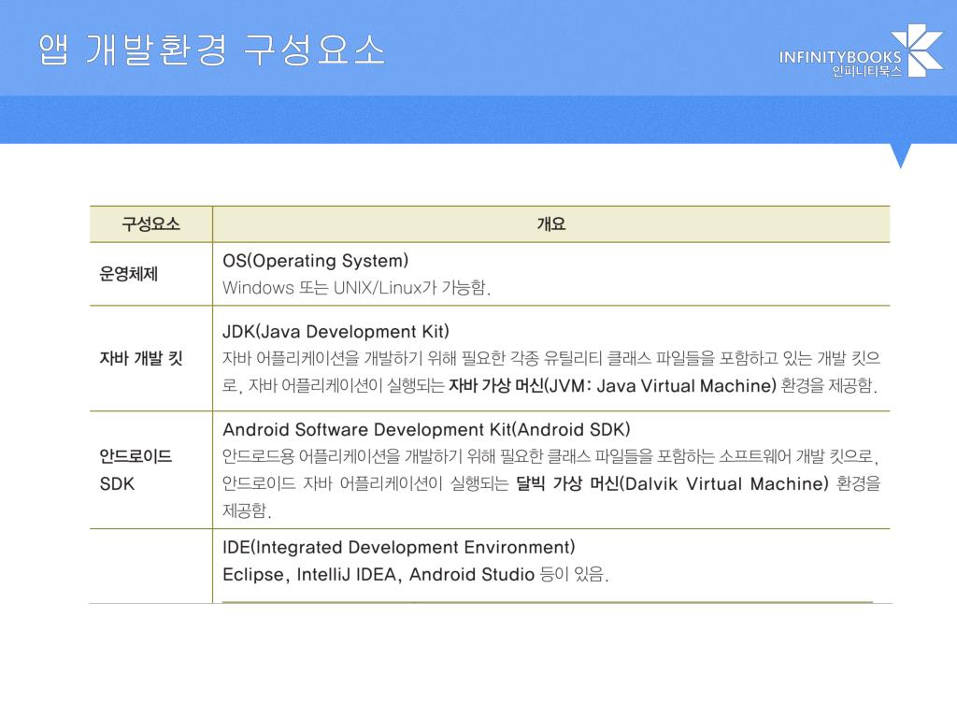Click the 구성요소 column header
The width and height of the screenshot is (957, 718).
tap(150, 224)
